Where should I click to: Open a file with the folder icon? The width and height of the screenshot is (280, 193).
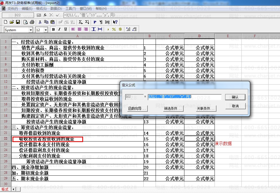point(12,22)
